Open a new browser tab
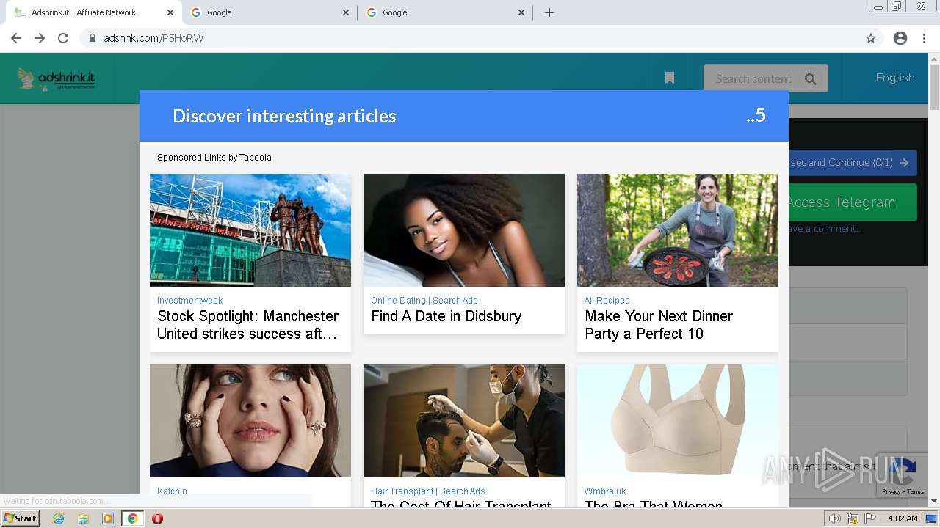 tap(549, 12)
